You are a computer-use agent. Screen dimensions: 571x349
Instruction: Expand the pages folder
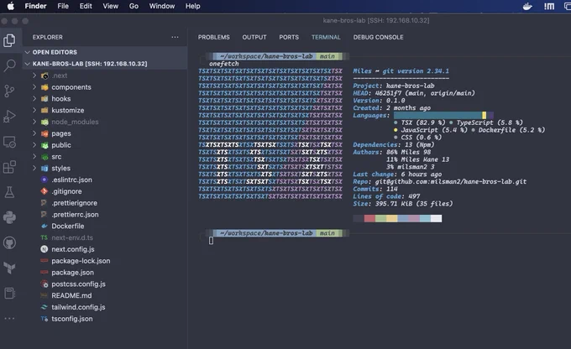point(34,133)
